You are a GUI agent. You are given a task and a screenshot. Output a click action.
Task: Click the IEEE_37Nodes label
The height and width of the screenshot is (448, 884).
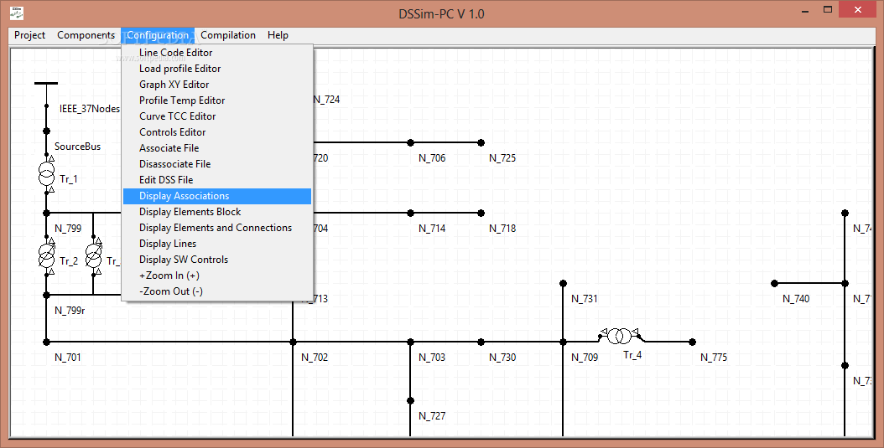tap(90, 109)
